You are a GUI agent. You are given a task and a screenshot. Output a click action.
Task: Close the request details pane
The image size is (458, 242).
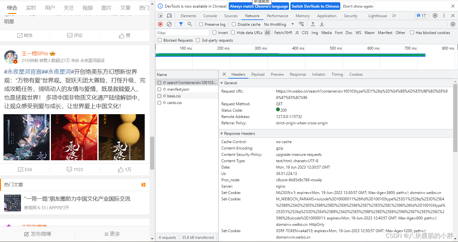pos(224,74)
